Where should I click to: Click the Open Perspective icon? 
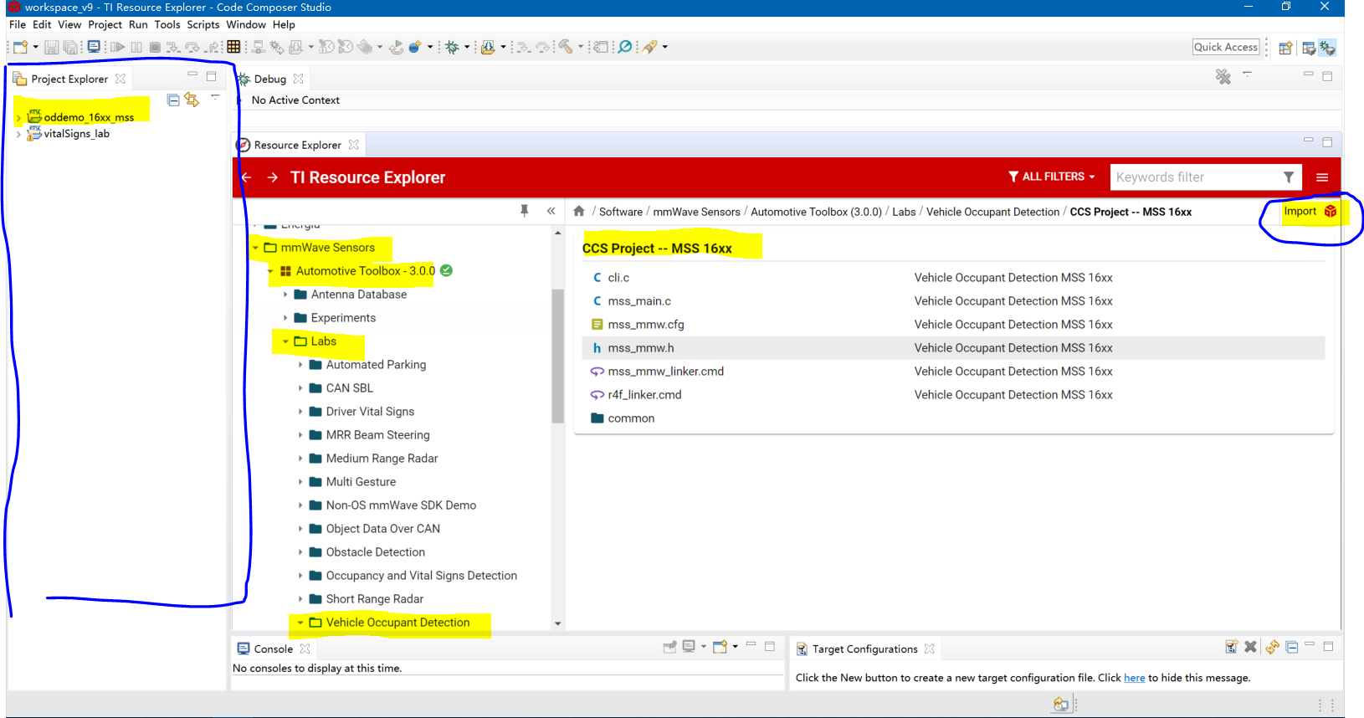pyautogui.click(x=1285, y=48)
